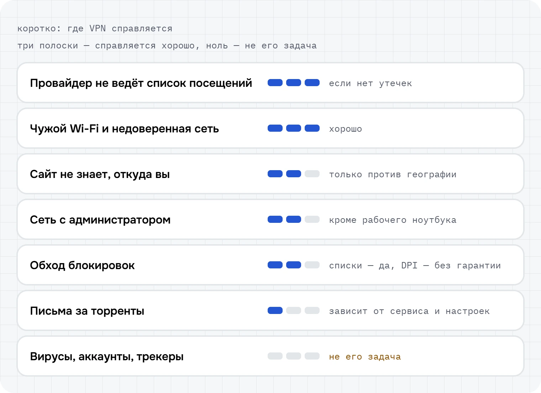Click empty rating bars in 'Вирусы, аккаунты, трекеры' row
541x393 pixels.
(x=294, y=356)
